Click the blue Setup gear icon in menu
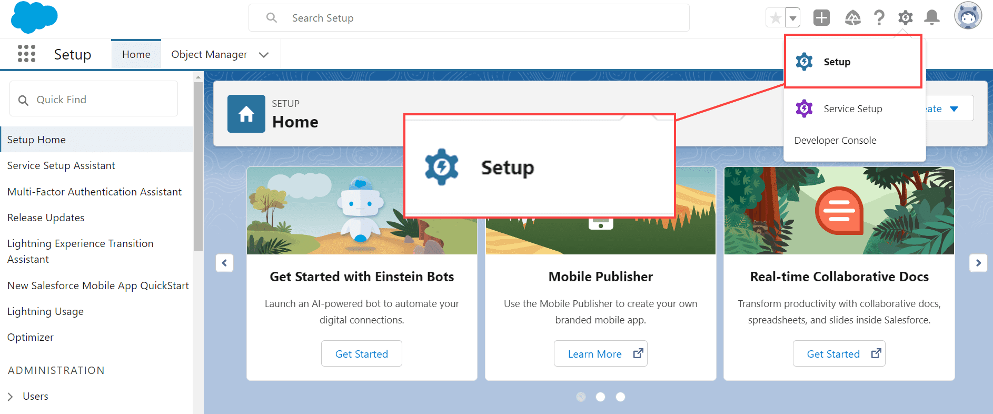This screenshot has width=993, height=414. [x=804, y=62]
